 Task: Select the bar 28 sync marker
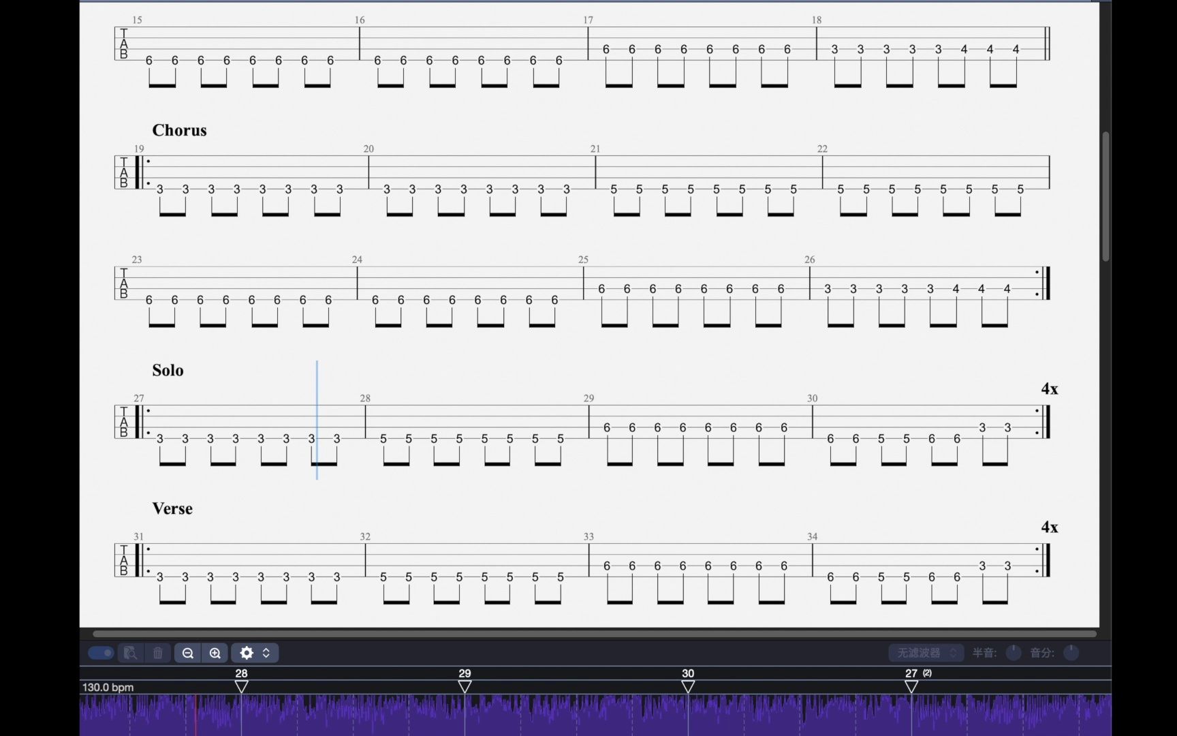coord(241,686)
